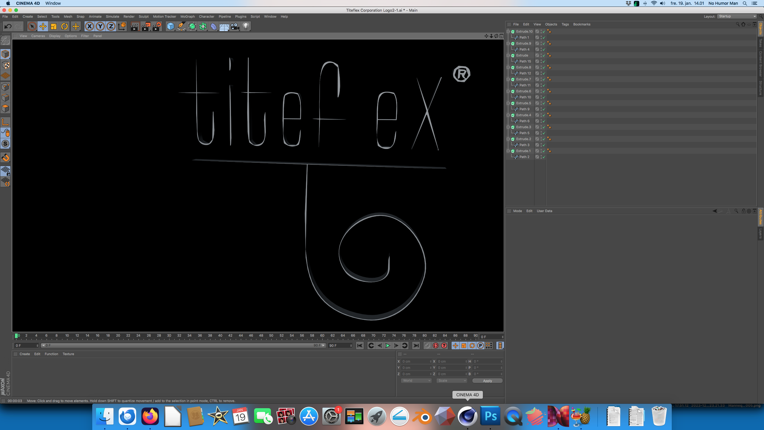
Task: Open Edit Render Settings gear clapperboard
Action: (157, 26)
